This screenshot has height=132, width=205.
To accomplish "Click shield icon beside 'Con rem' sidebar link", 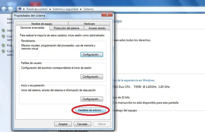I will pos(4,36).
